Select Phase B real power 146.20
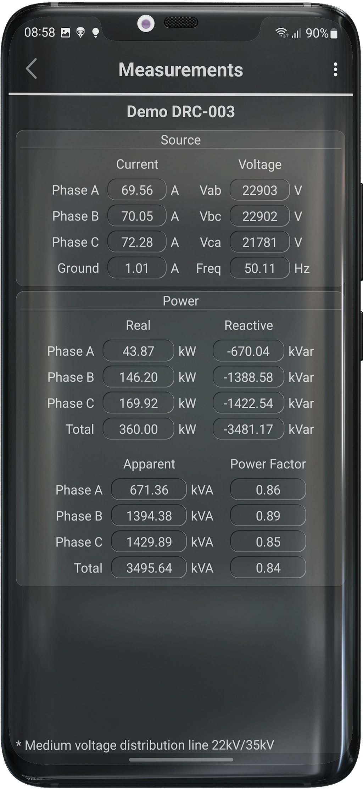 coord(138,377)
